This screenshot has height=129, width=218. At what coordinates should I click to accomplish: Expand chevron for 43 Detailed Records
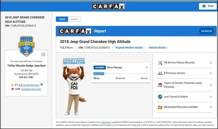(211, 107)
